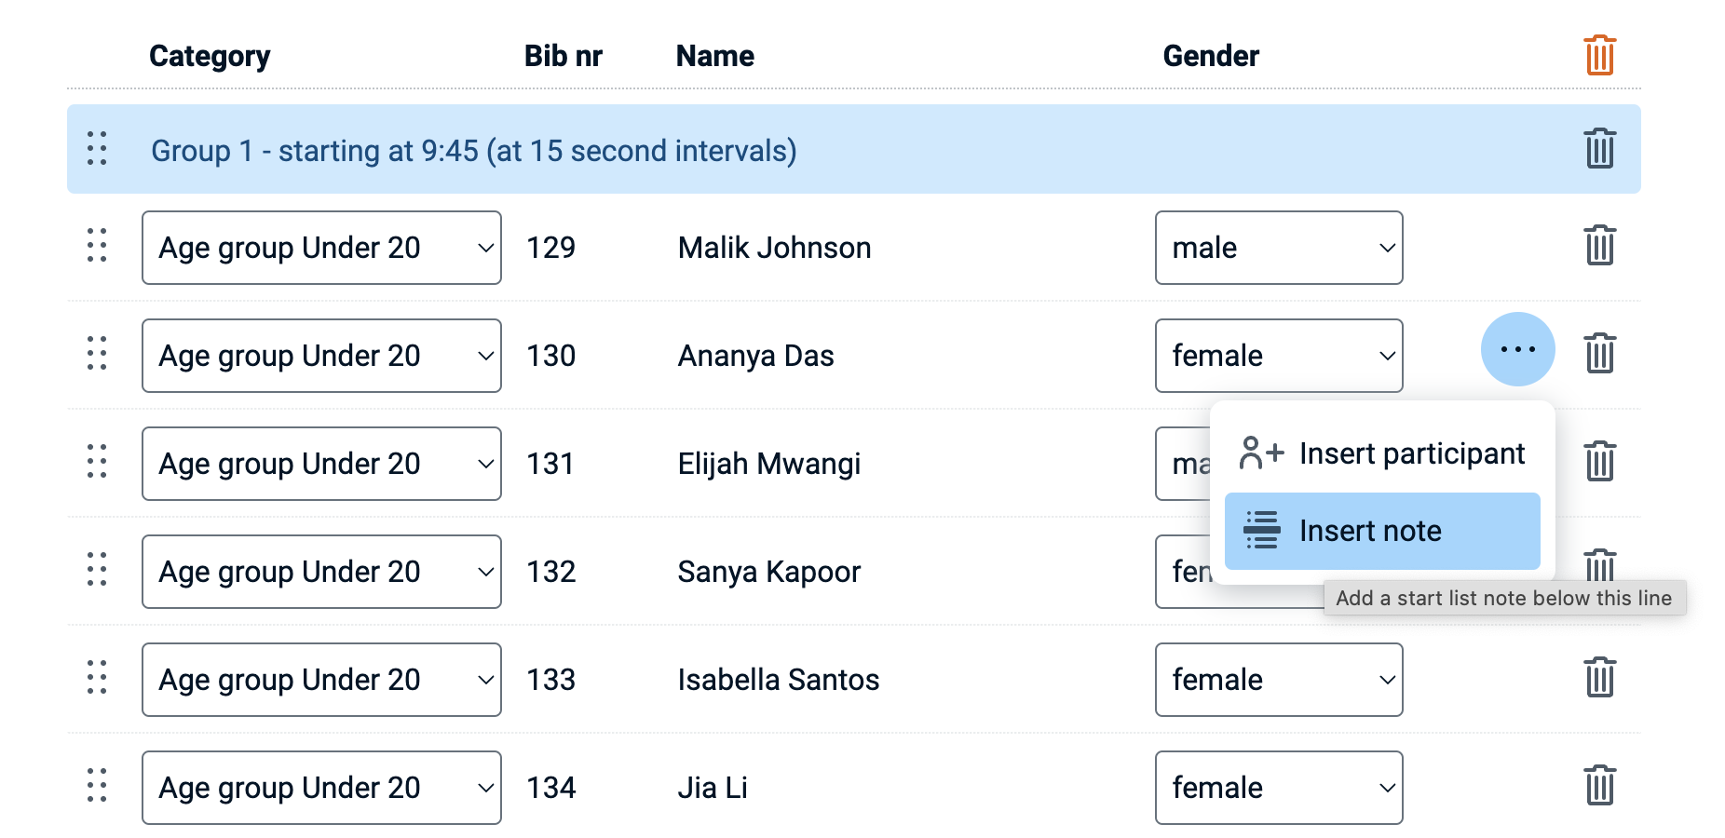This screenshot has width=1725, height=838.
Task: Open category dropdown for Malik Johnson
Action: tap(321, 248)
